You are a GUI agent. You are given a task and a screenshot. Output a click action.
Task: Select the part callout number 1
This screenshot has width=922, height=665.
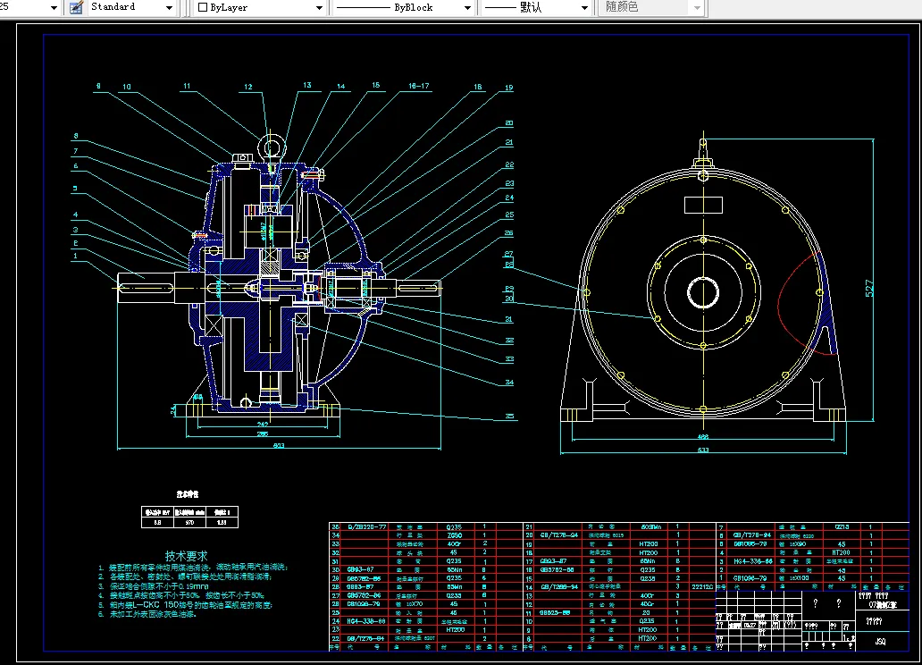click(x=75, y=256)
